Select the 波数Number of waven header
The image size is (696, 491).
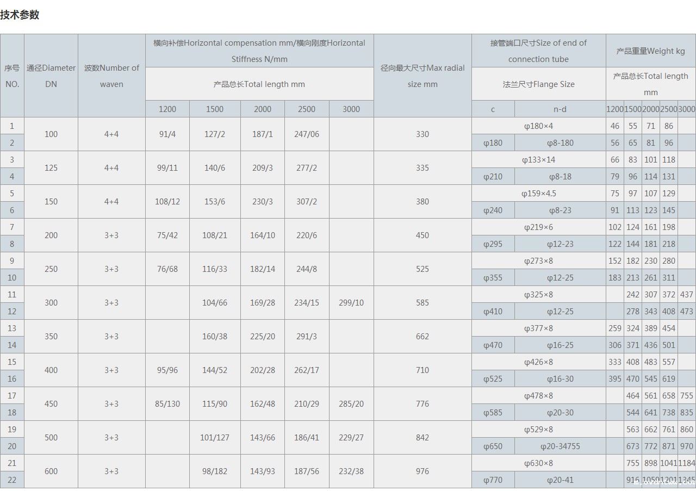111,76
